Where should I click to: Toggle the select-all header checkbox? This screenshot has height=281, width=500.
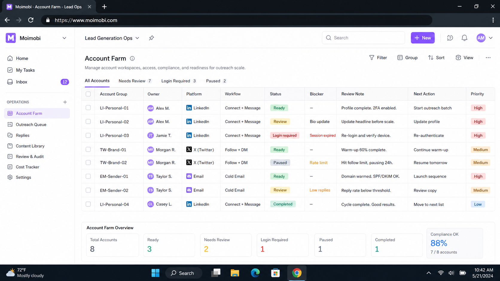click(88, 94)
